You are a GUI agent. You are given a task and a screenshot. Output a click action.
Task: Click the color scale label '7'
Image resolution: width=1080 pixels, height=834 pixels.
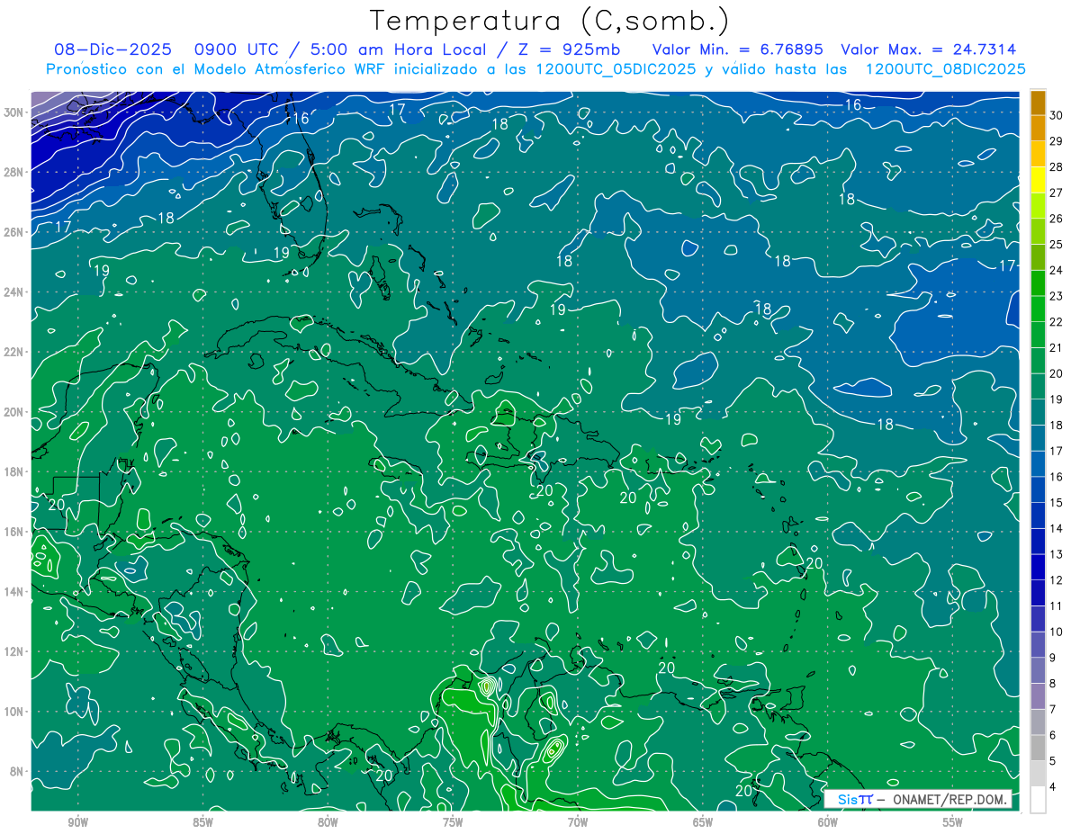click(x=1053, y=710)
